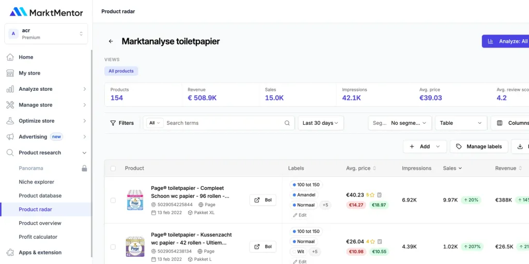Image resolution: width=529 pixels, height=264 pixels.
Task: Expand the Advertising submenu
Action: pos(84,137)
